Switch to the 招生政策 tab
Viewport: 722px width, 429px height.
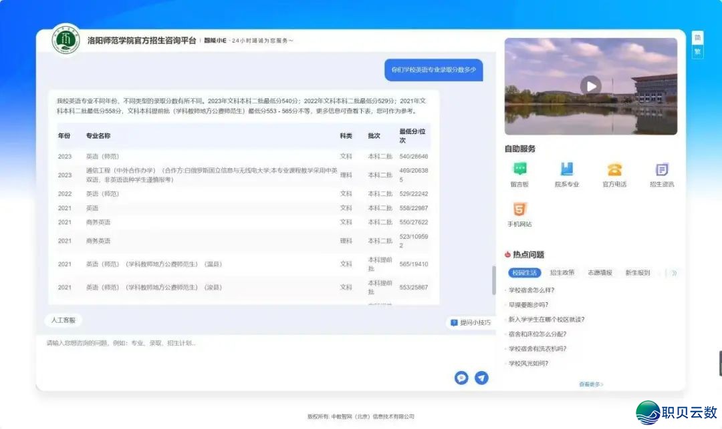tap(562, 273)
